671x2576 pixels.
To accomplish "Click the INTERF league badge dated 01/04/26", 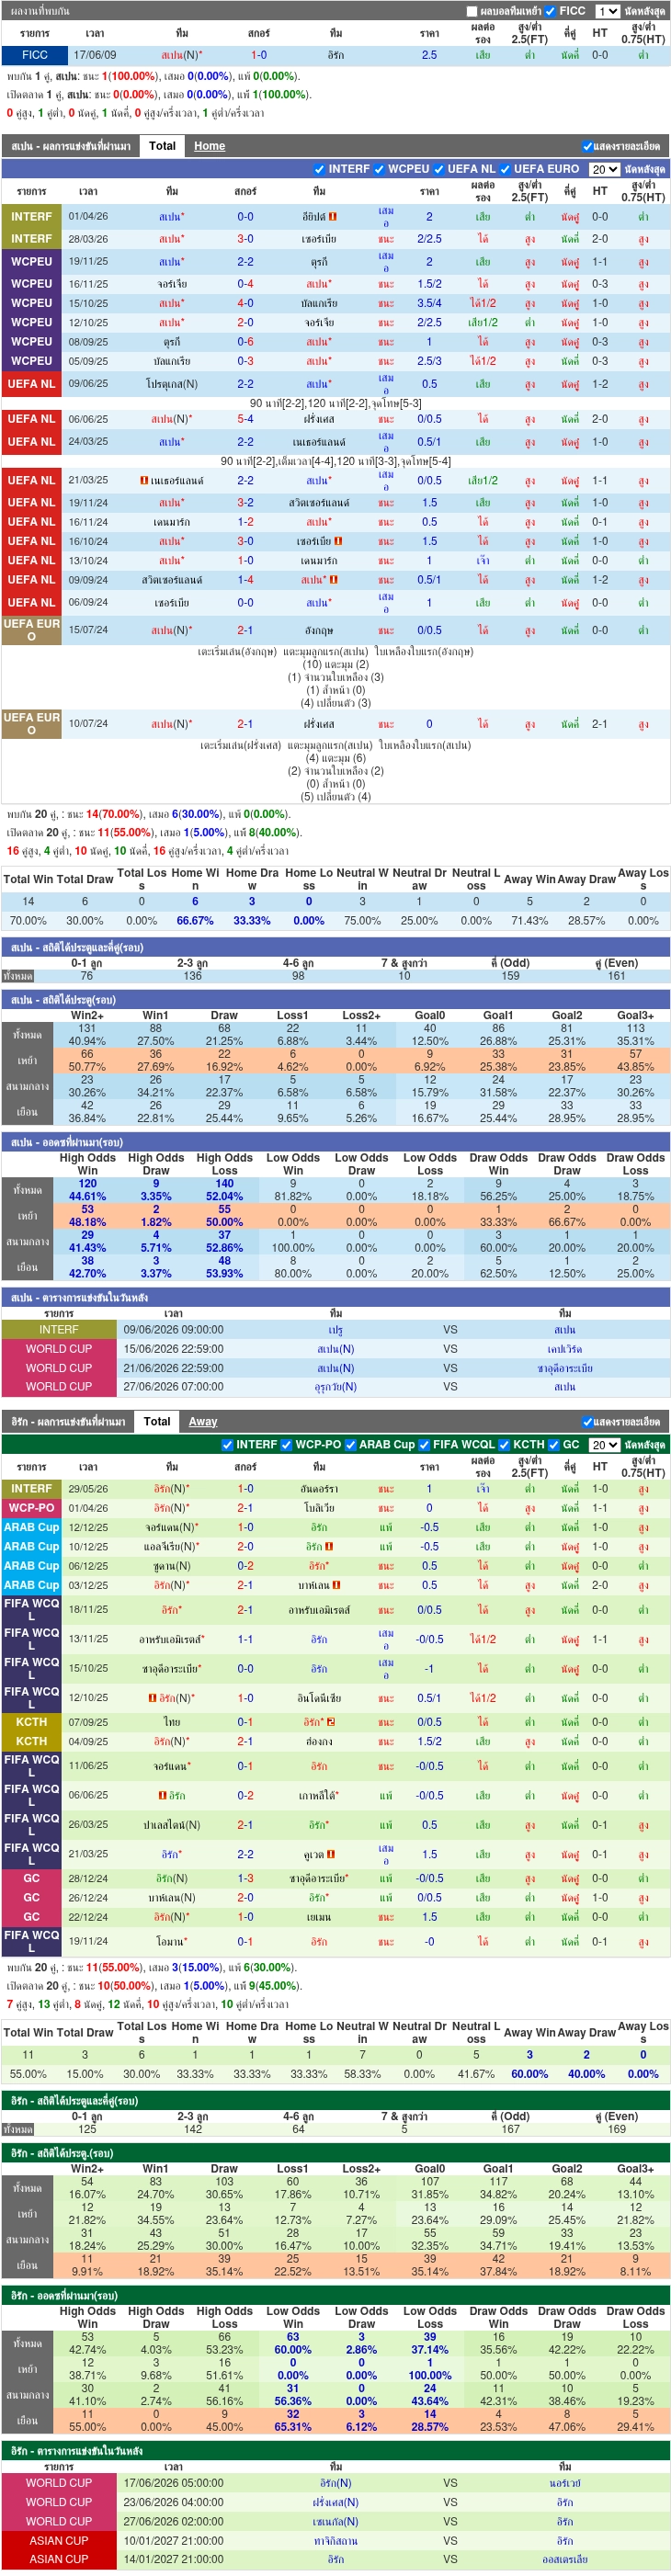I will point(31,216).
